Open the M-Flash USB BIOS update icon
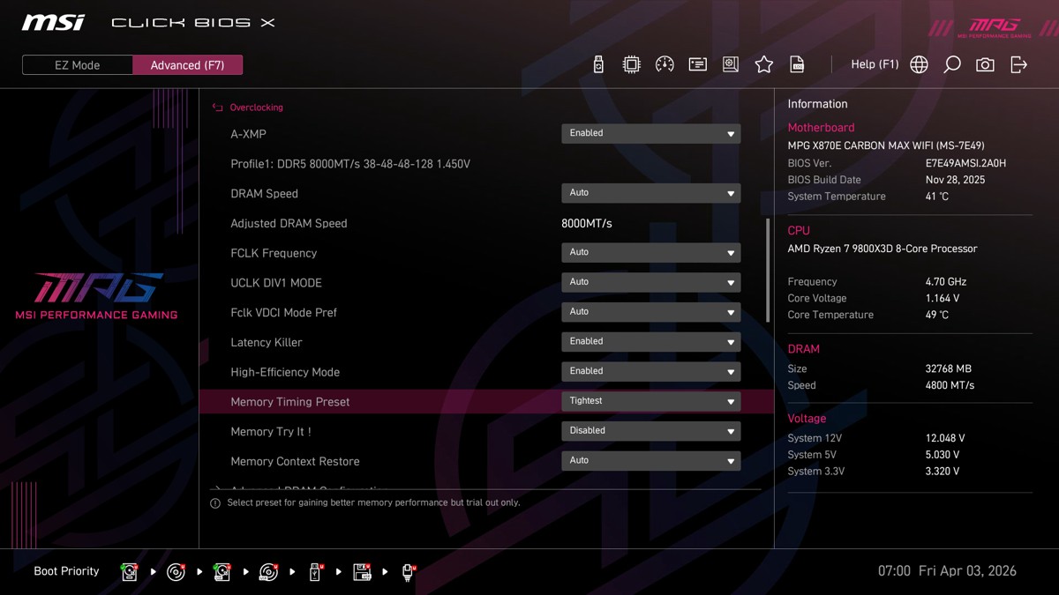Screen dimensions: 1059x595 pos(598,64)
